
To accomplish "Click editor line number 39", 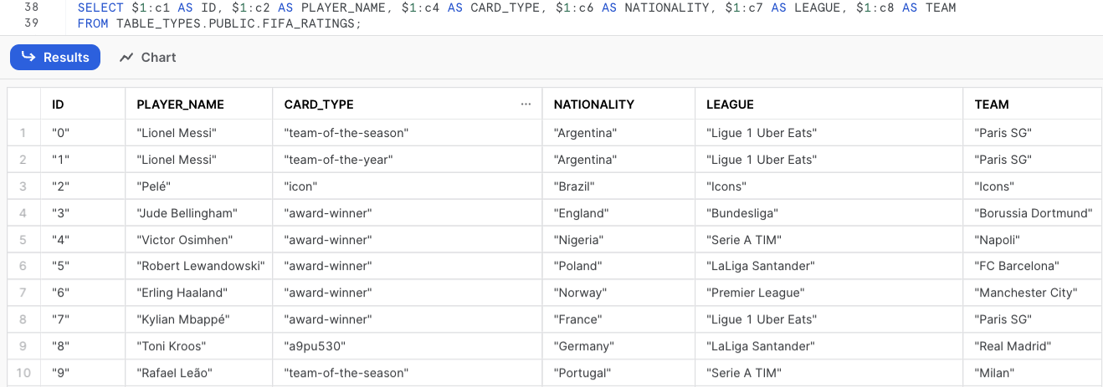I will point(32,23).
